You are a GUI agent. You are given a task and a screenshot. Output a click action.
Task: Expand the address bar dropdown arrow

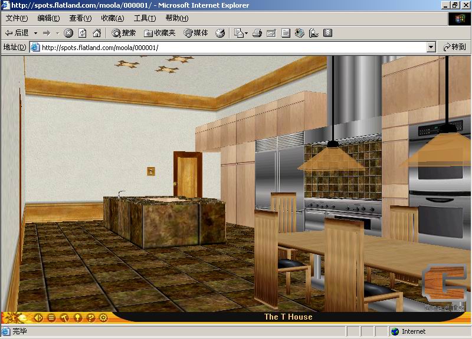tap(431, 47)
